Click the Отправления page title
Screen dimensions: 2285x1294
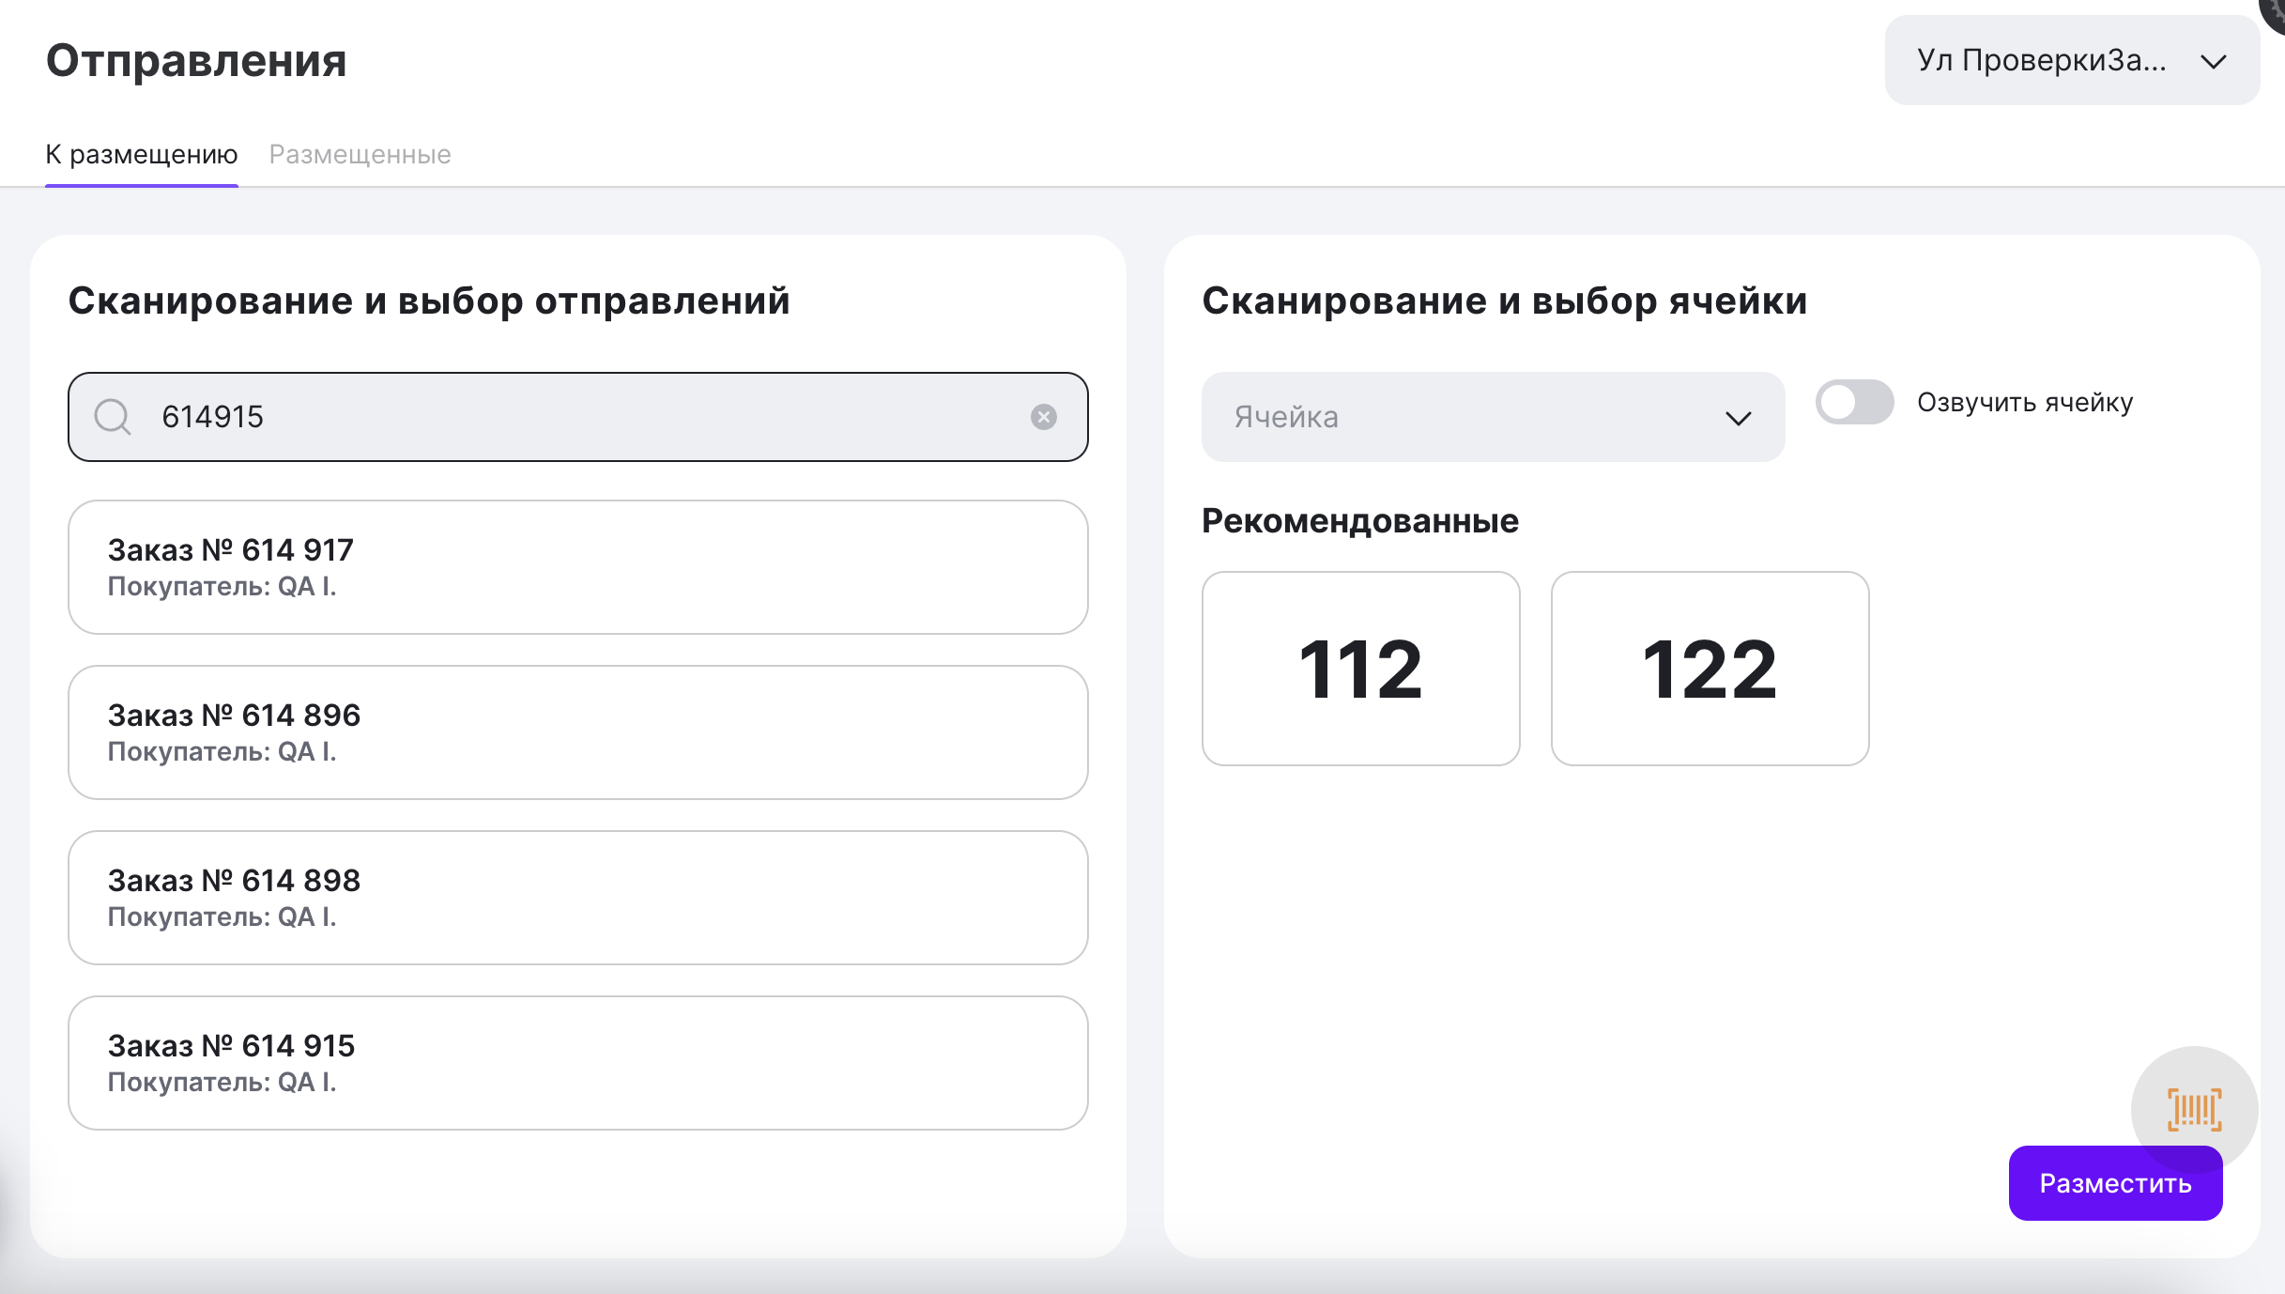[196, 61]
